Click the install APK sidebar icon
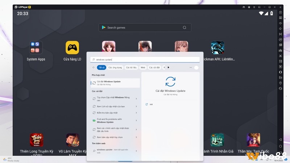Viewport: 290px width, 163px height. (x=280, y=50)
